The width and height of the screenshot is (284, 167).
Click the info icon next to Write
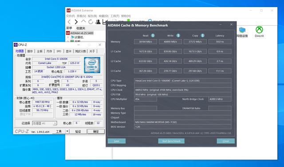(178, 36)
